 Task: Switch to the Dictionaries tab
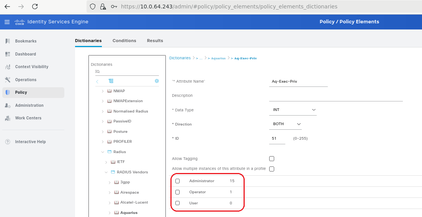click(x=88, y=41)
